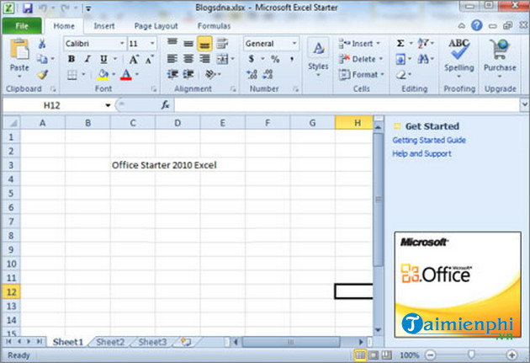The width and height of the screenshot is (530, 363).
Task: Click the Copy icon
Action: coord(42,59)
